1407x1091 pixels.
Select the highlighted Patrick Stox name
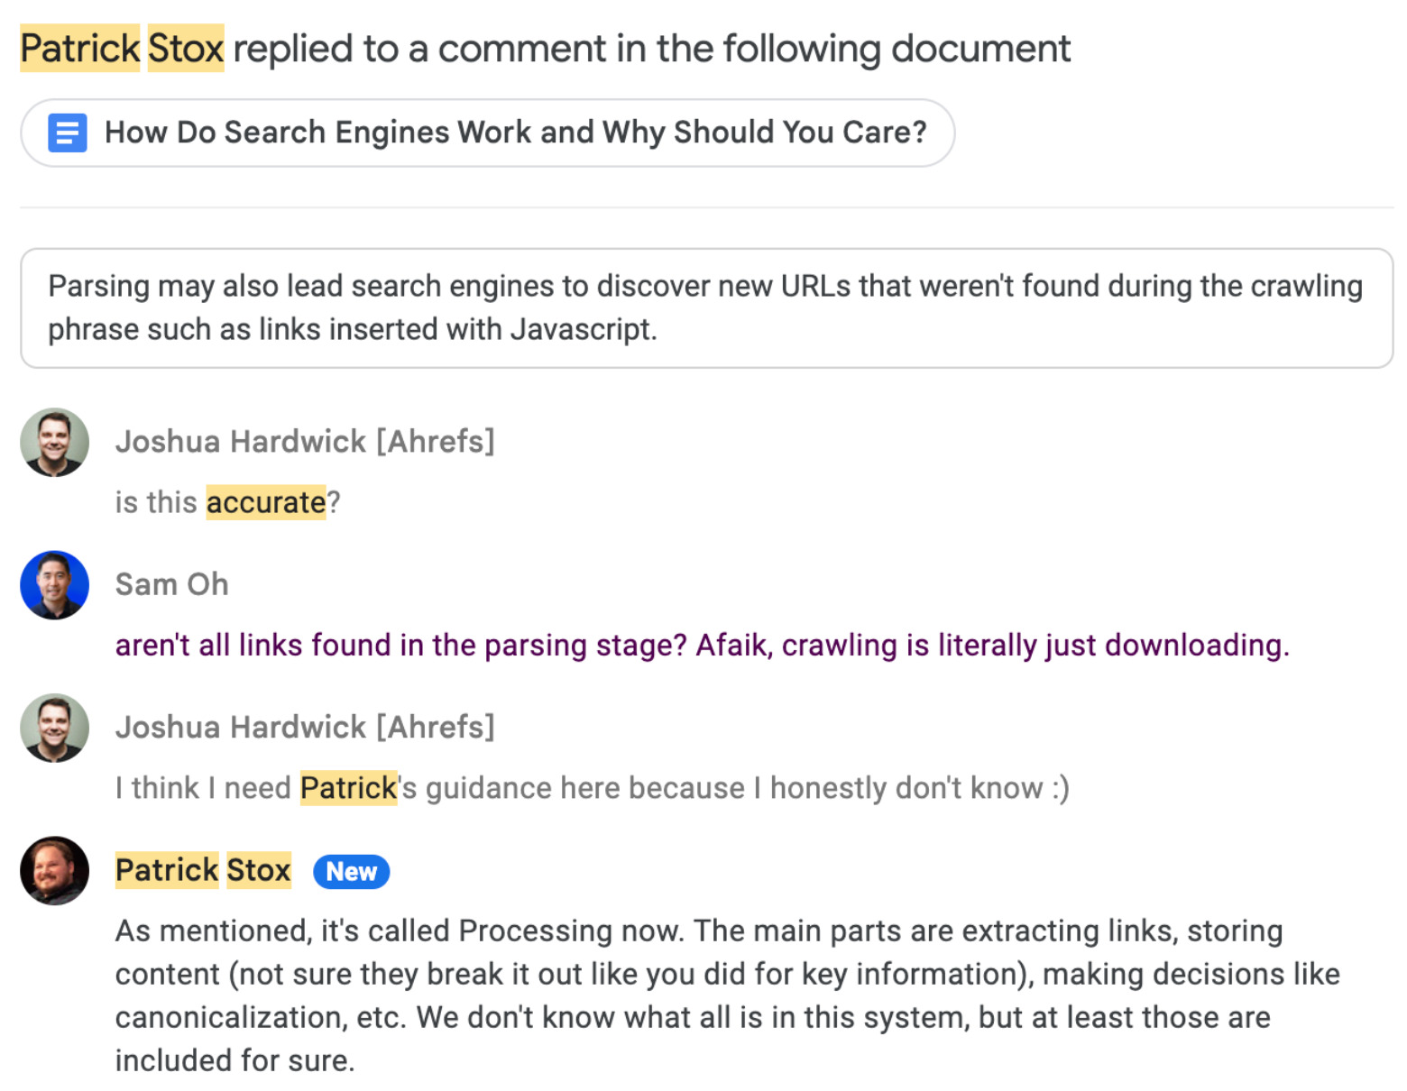(x=202, y=870)
